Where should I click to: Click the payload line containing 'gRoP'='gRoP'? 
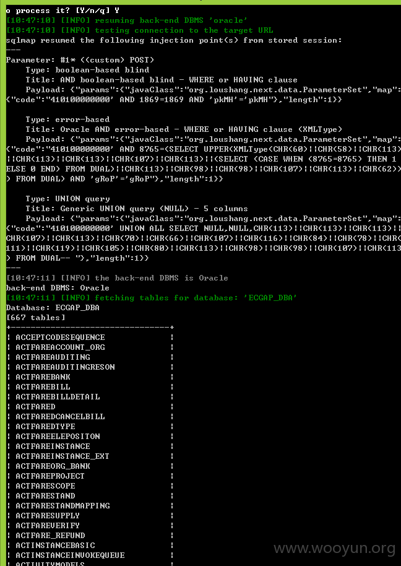click(114, 179)
